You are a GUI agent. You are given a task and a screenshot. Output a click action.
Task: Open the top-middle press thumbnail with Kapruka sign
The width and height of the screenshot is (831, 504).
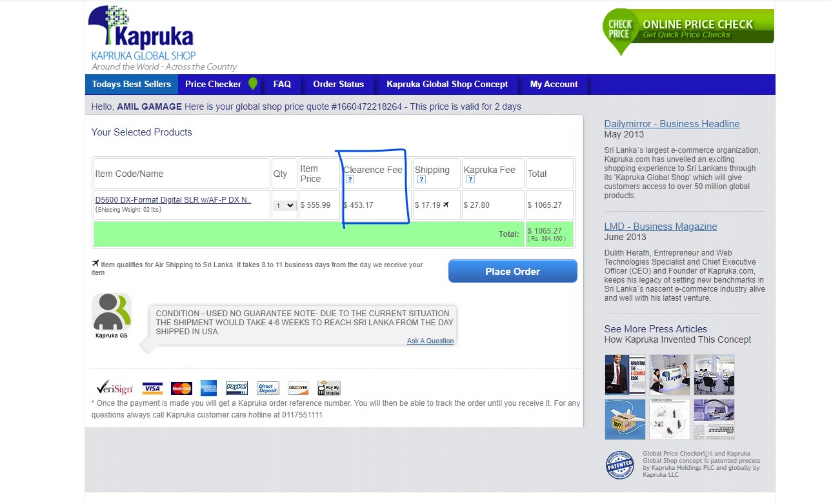click(670, 374)
